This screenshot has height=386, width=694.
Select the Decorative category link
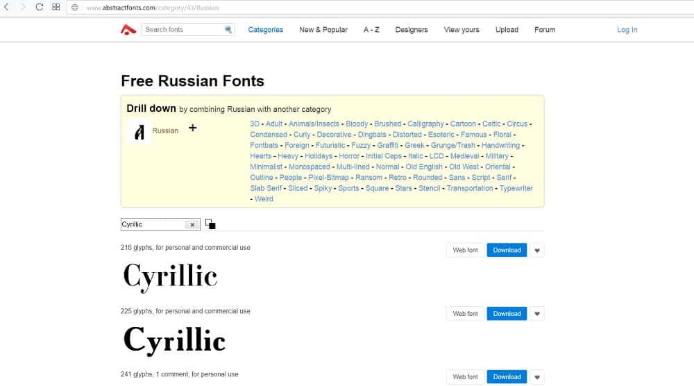click(x=334, y=135)
